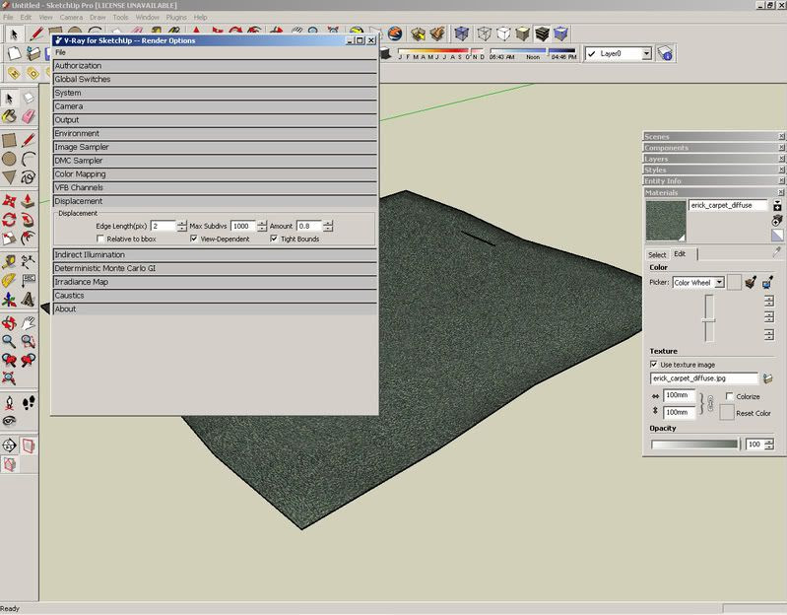Select the Walk footprints tool
787x615 pixels.
pyautogui.click(x=29, y=402)
